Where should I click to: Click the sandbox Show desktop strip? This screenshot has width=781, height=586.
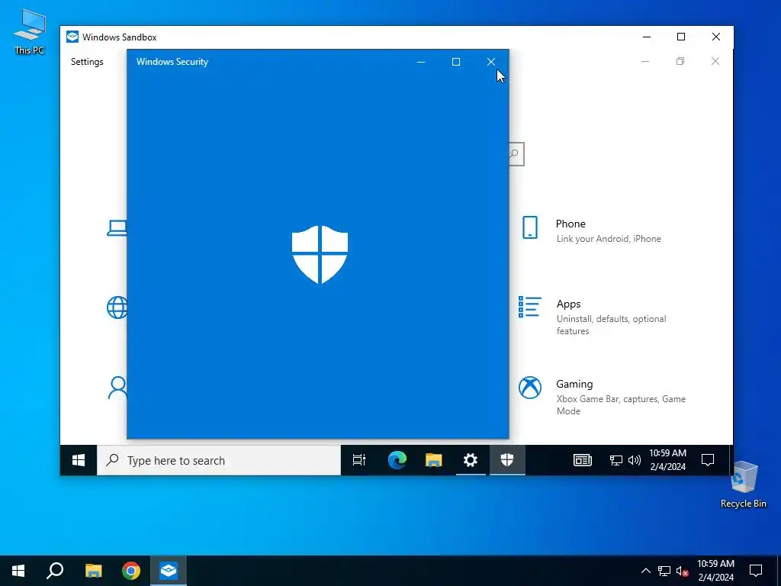[731, 460]
